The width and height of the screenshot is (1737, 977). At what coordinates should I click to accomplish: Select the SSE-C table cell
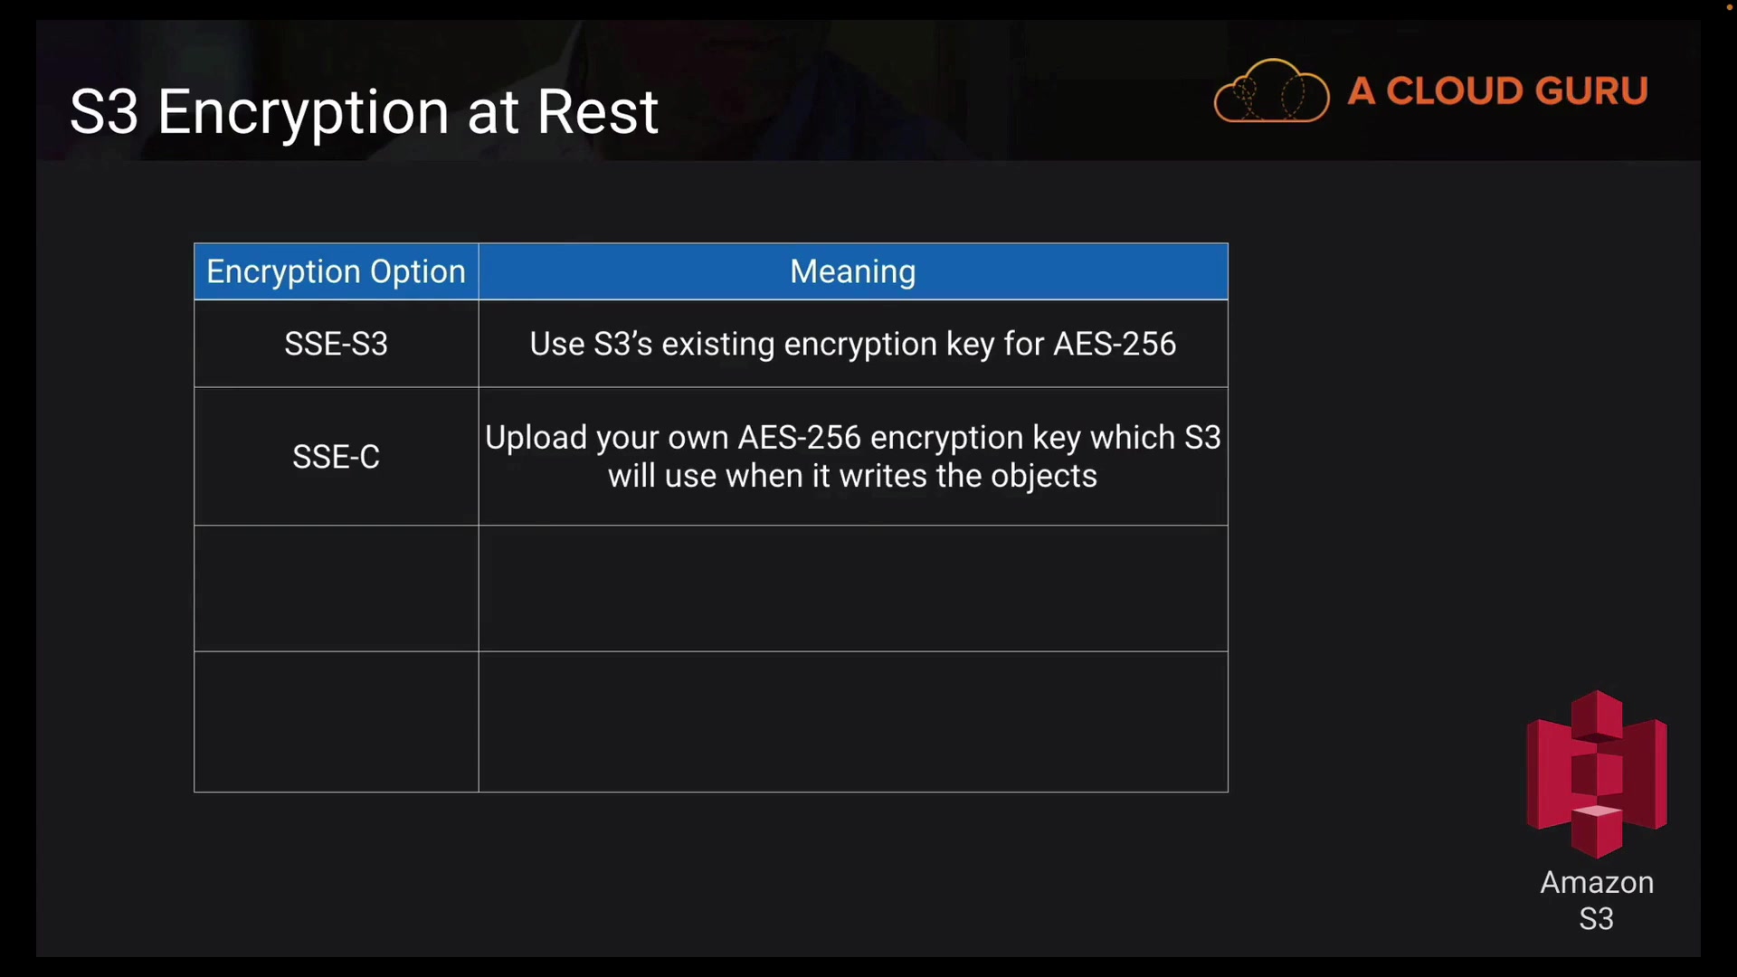pyautogui.click(x=336, y=457)
